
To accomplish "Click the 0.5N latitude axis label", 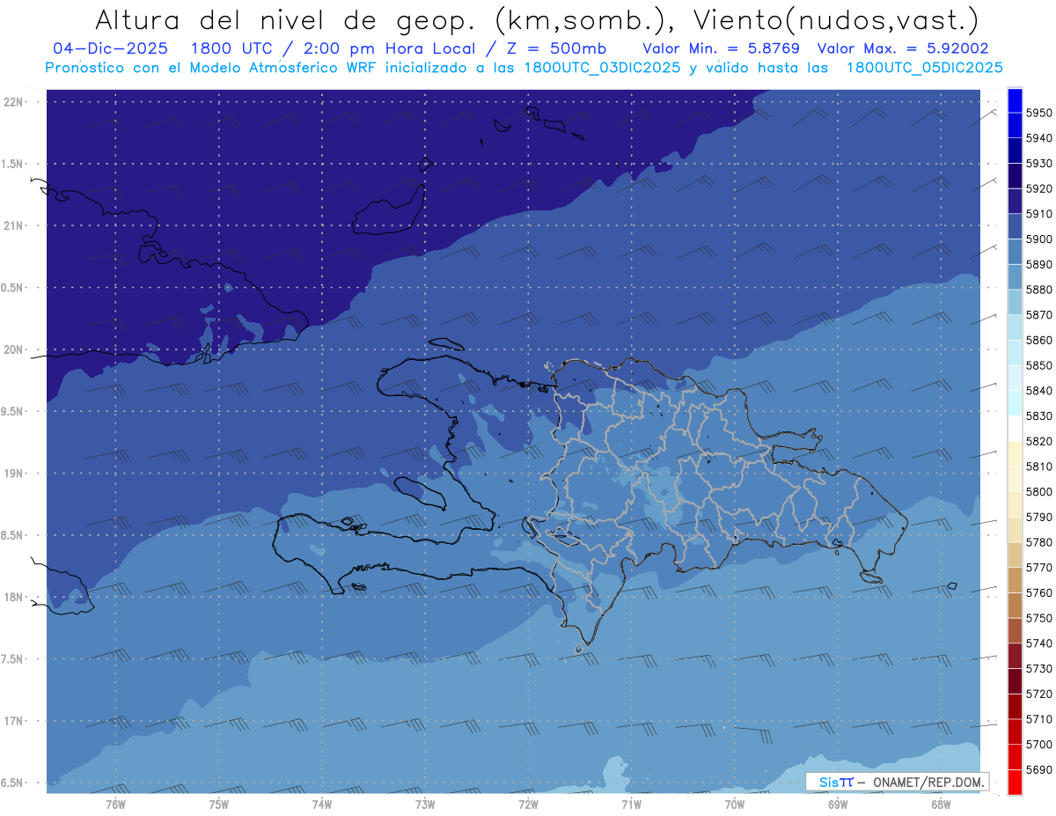I will tap(13, 289).
